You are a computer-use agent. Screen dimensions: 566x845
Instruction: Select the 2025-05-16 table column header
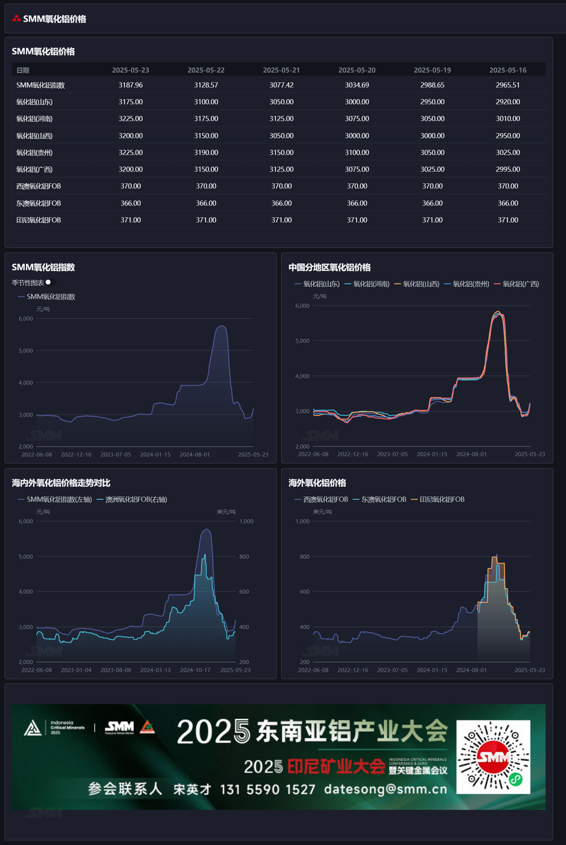tap(508, 70)
